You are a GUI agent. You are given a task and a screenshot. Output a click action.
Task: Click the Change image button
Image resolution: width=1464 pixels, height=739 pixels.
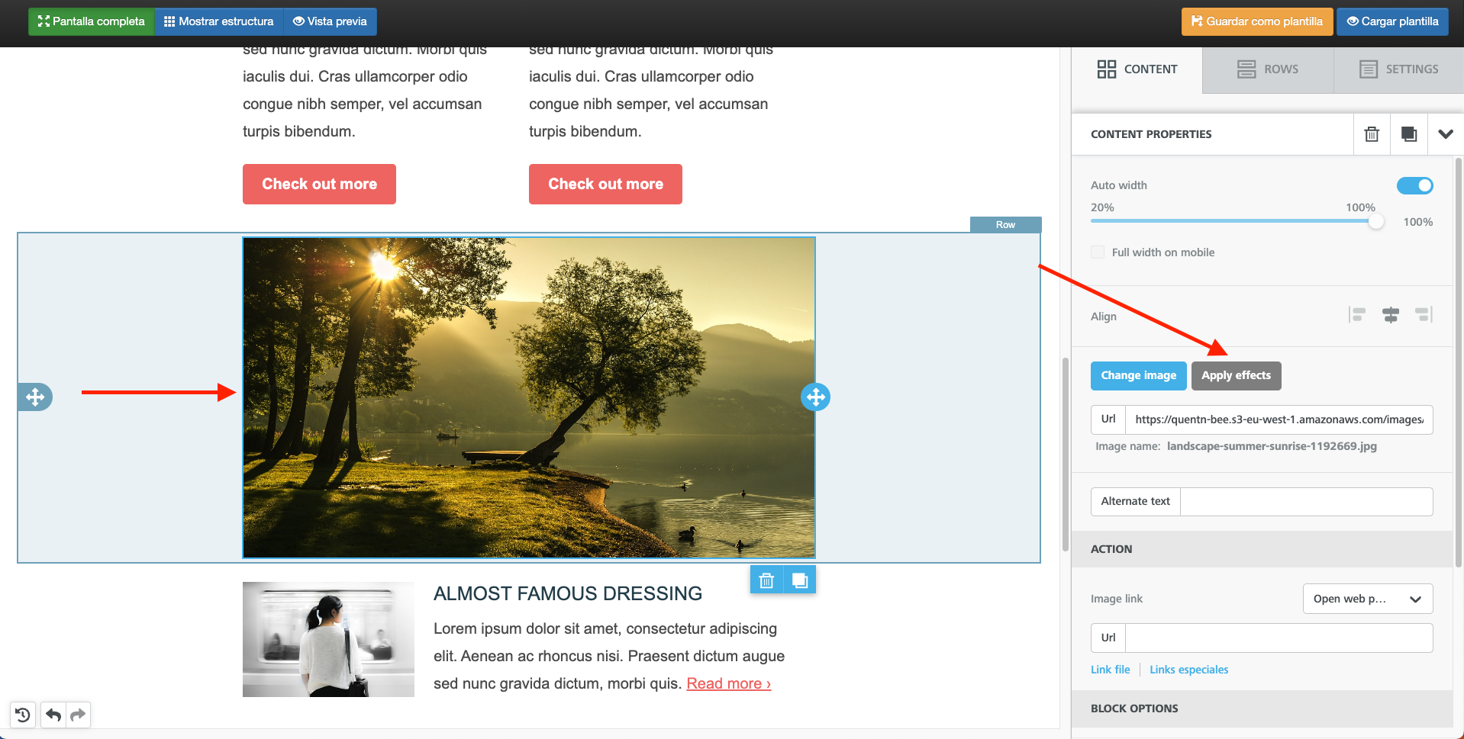pyautogui.click(x=1138, y=375)
